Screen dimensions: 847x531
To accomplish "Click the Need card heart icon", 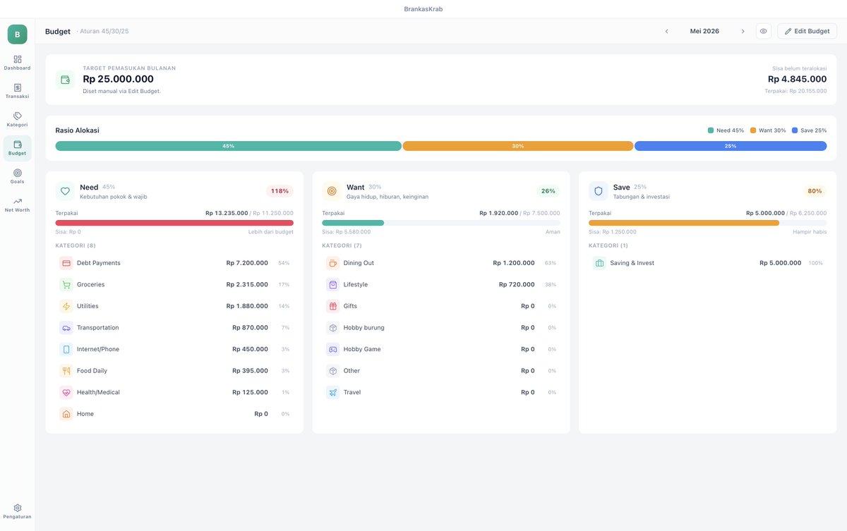I will pyautogui.click(x=65, y=191).
